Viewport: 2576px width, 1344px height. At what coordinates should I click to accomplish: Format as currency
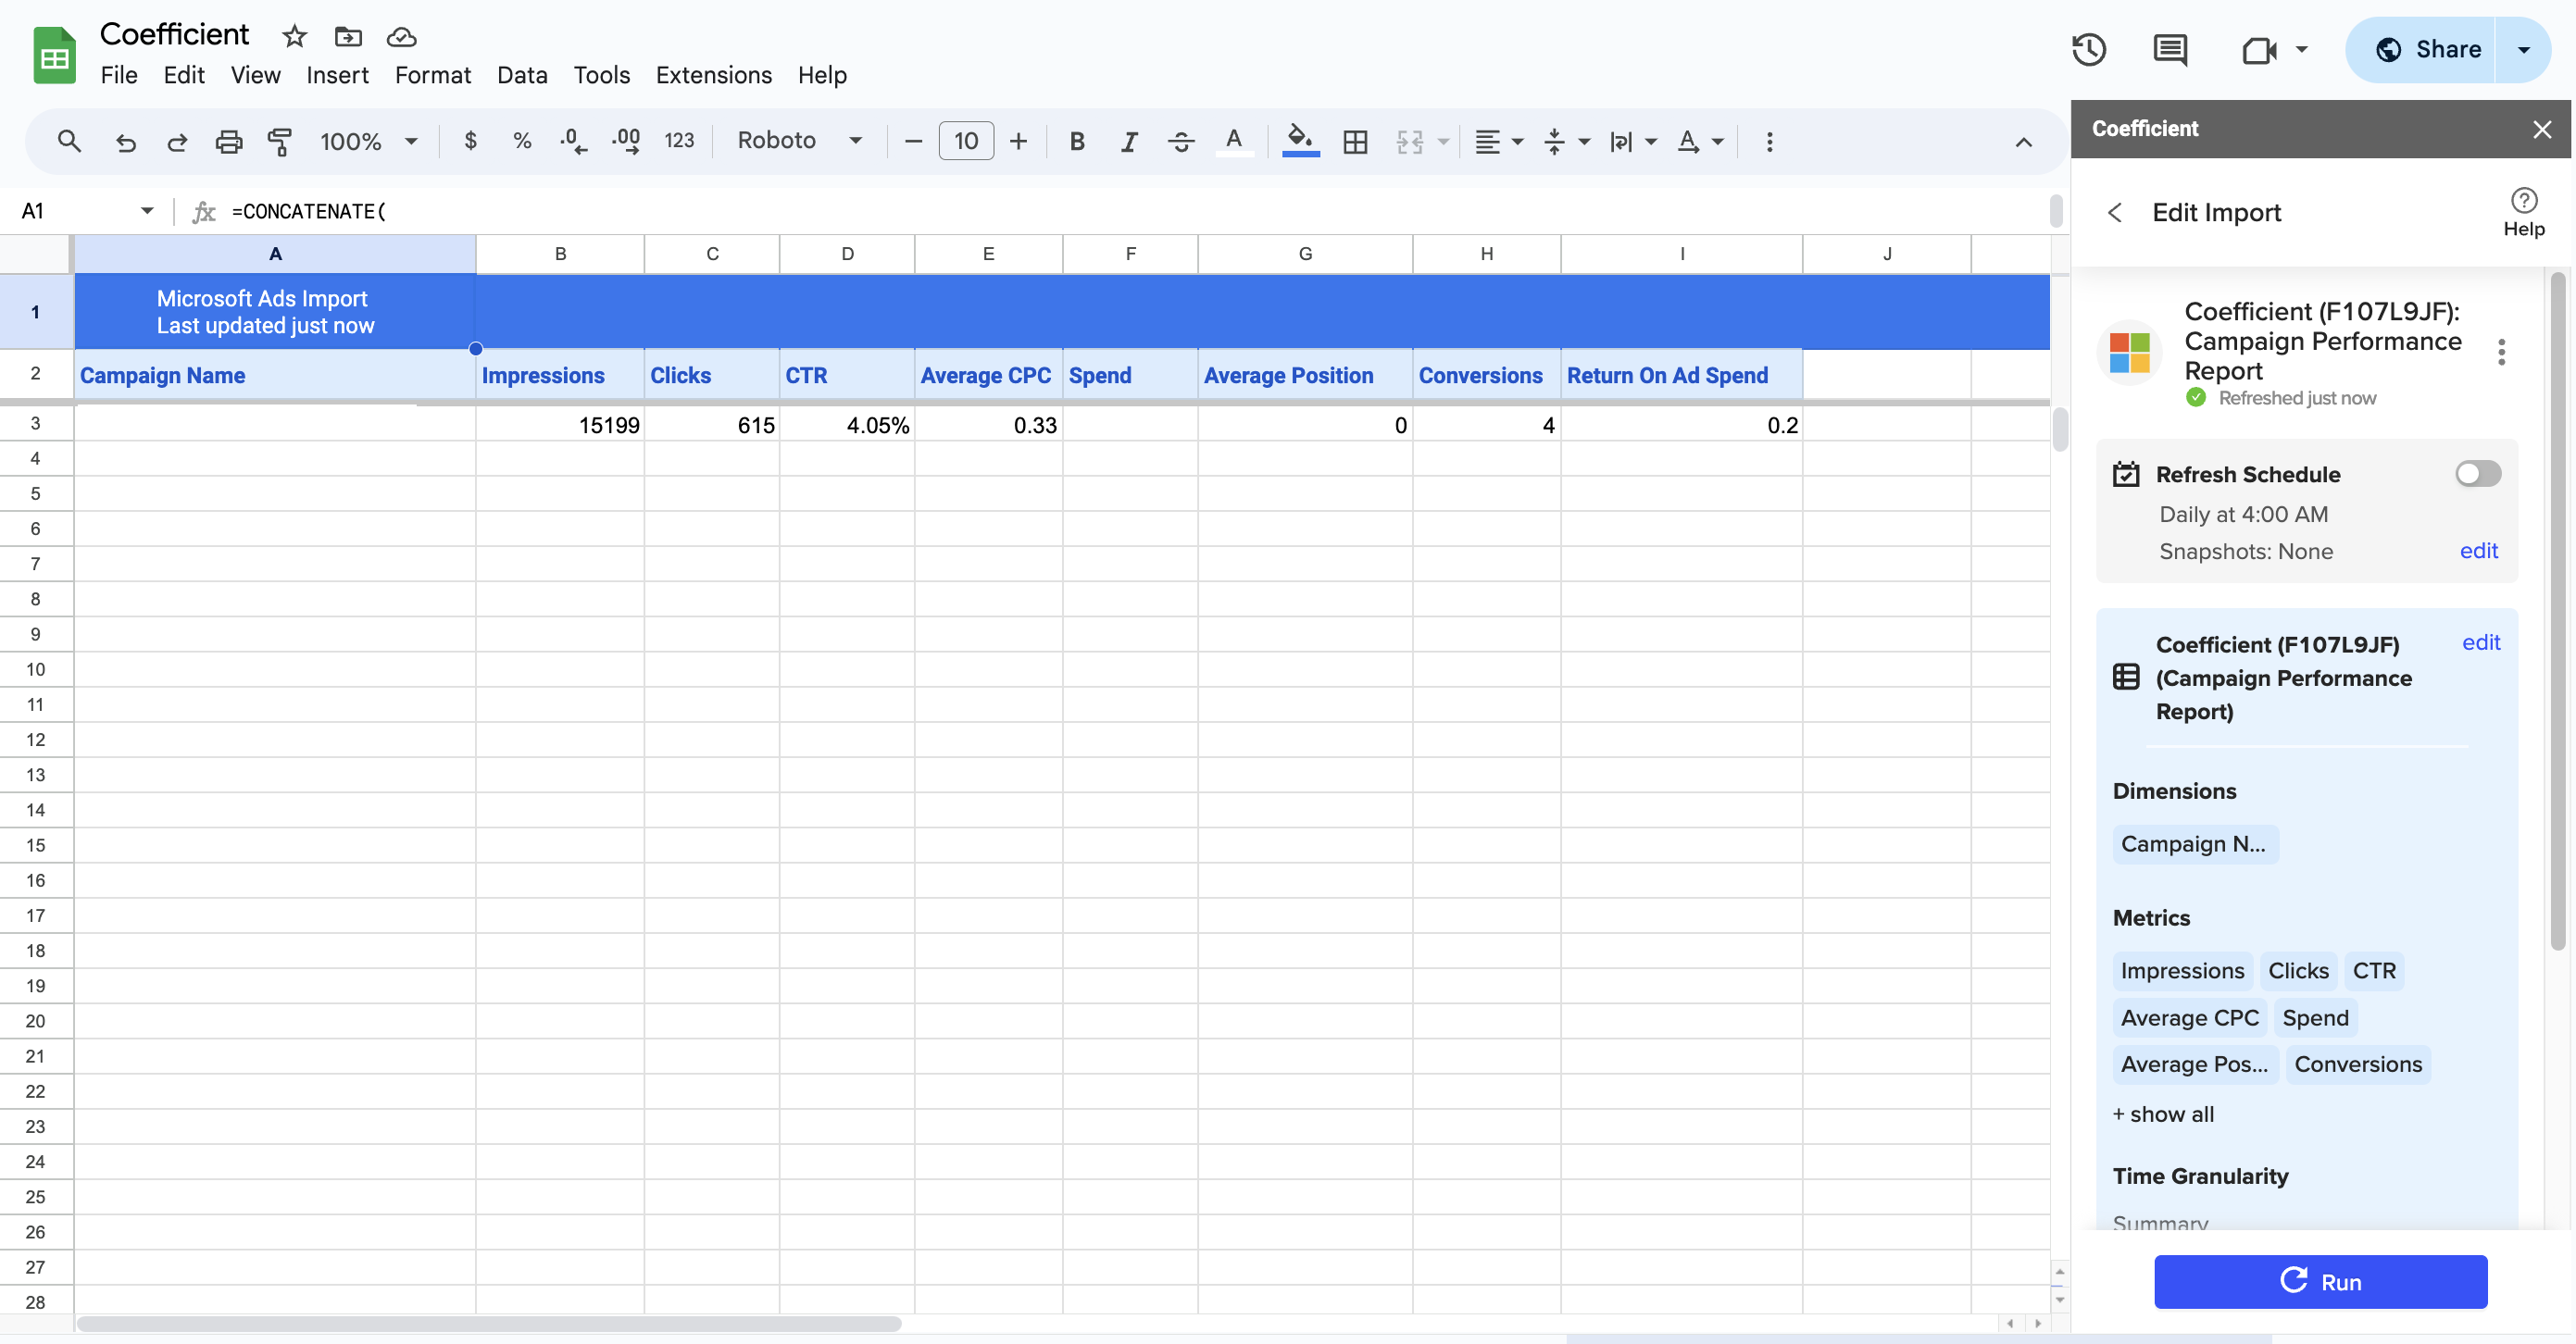[470, 141]
